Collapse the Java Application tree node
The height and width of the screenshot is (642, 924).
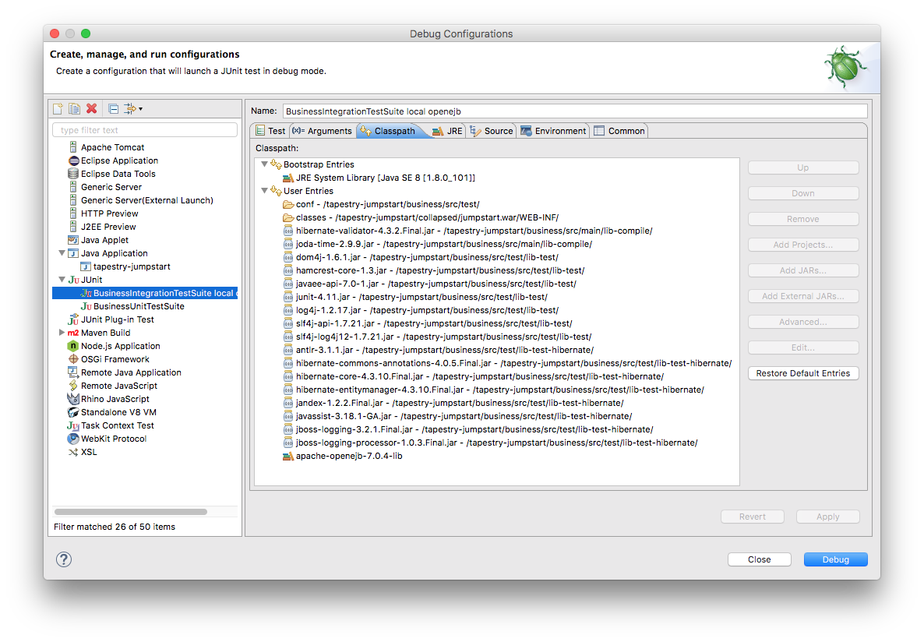[62, 253]
